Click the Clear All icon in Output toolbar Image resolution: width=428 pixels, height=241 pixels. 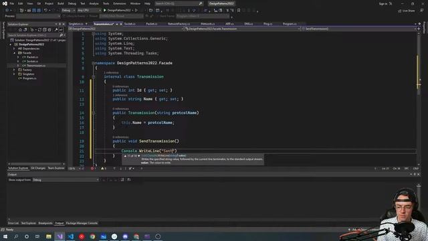(x=122, y=179)
